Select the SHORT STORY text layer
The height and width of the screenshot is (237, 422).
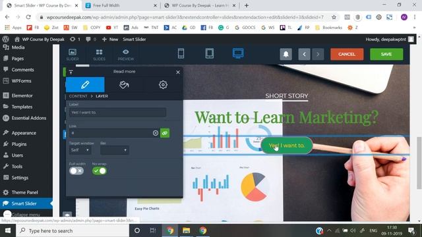pyautogui.click(x=287, y=96)
